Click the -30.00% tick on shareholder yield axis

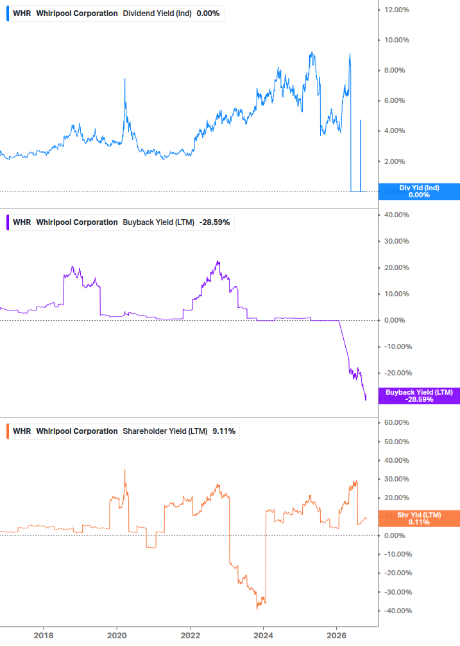pyautogui.click(x=398, y=592)
